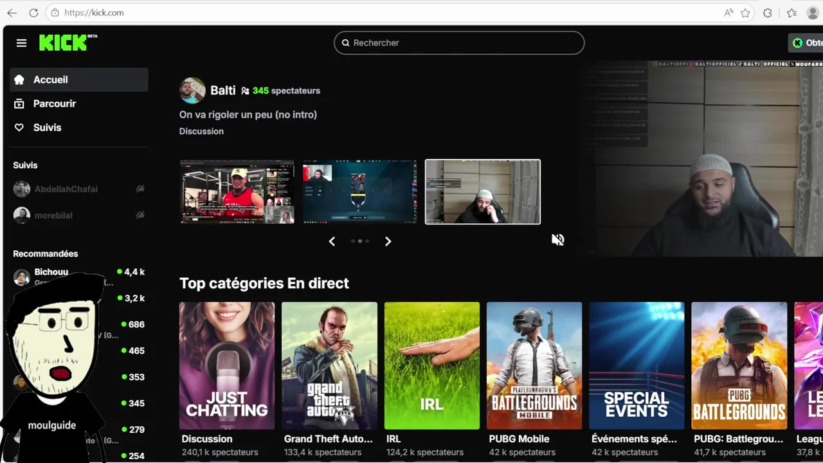Open PUBG: Battlegrounds category card
This screenshot has height=463, width=823.
point(739,366)
